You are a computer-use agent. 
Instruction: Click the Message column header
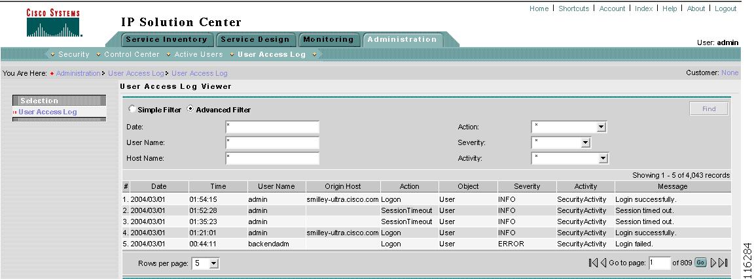tap(673, 186)
